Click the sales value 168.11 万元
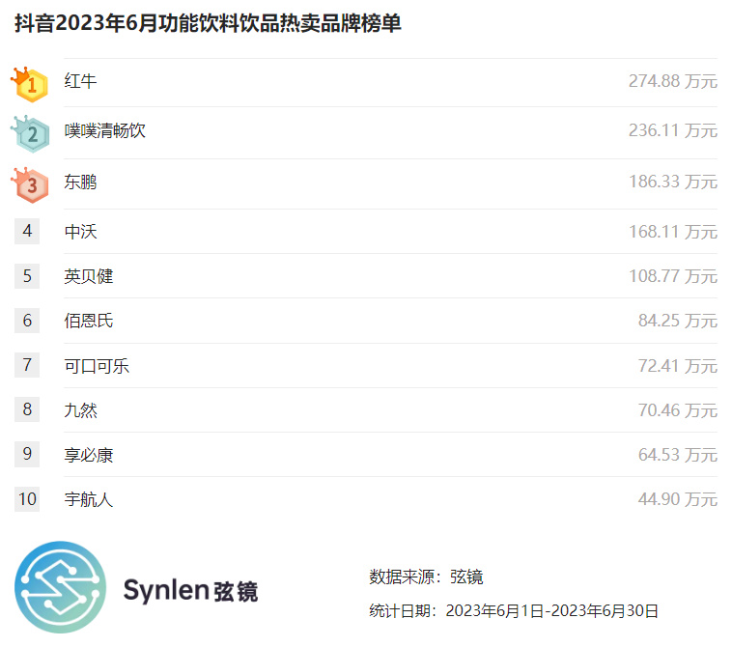 [673, 232]
